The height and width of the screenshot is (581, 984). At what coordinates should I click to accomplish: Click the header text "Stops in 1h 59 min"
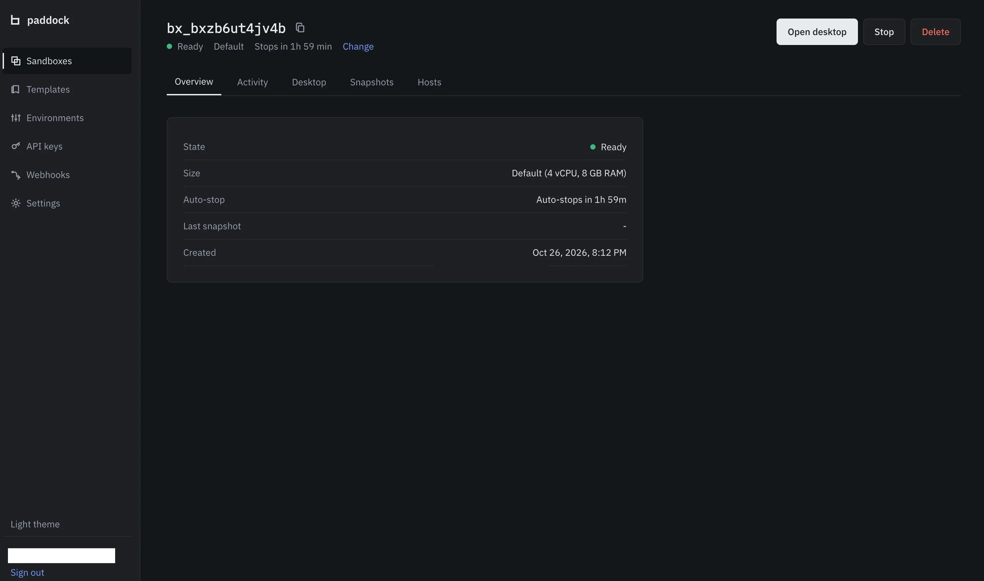coord(293,47)
